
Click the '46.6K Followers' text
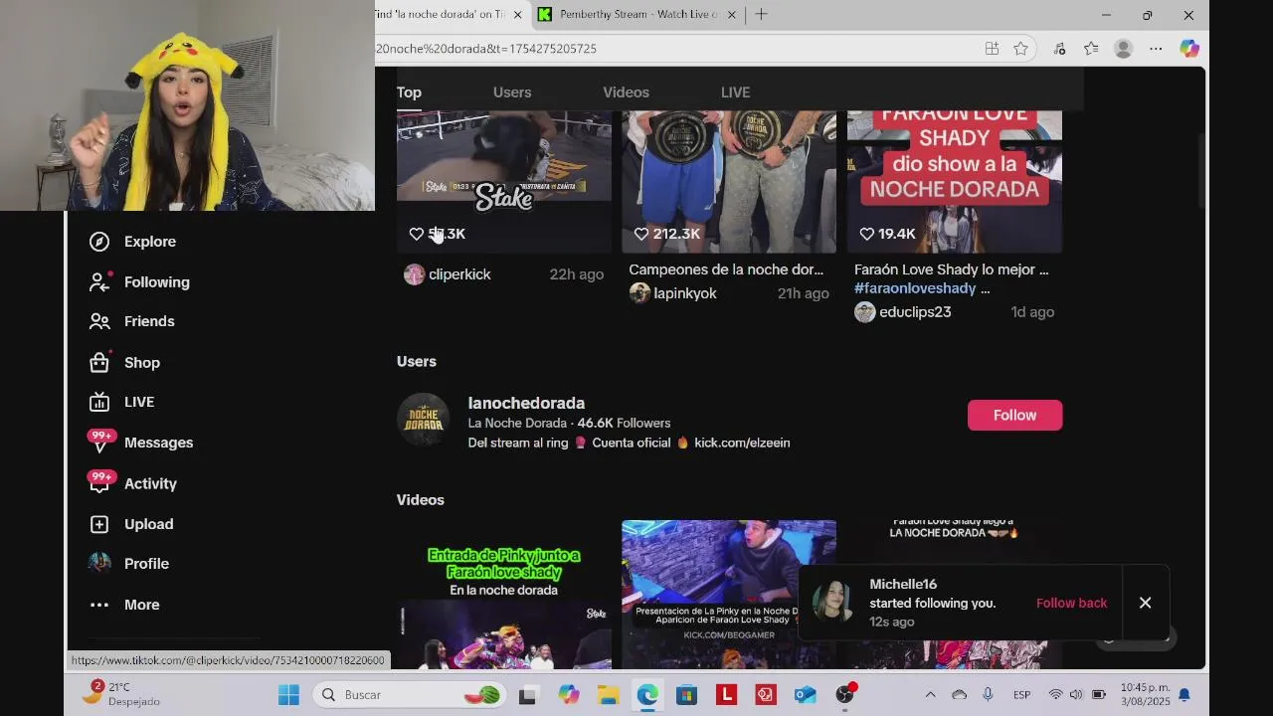(x=624, y=423)
